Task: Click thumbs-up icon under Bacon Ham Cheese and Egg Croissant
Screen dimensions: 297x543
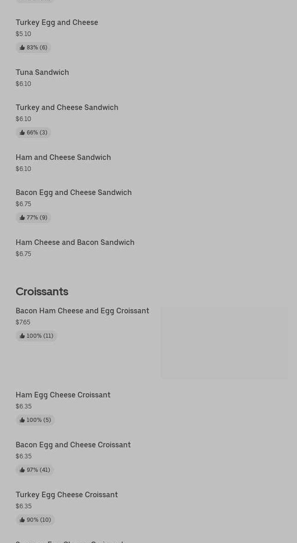Action: (22, 336)
